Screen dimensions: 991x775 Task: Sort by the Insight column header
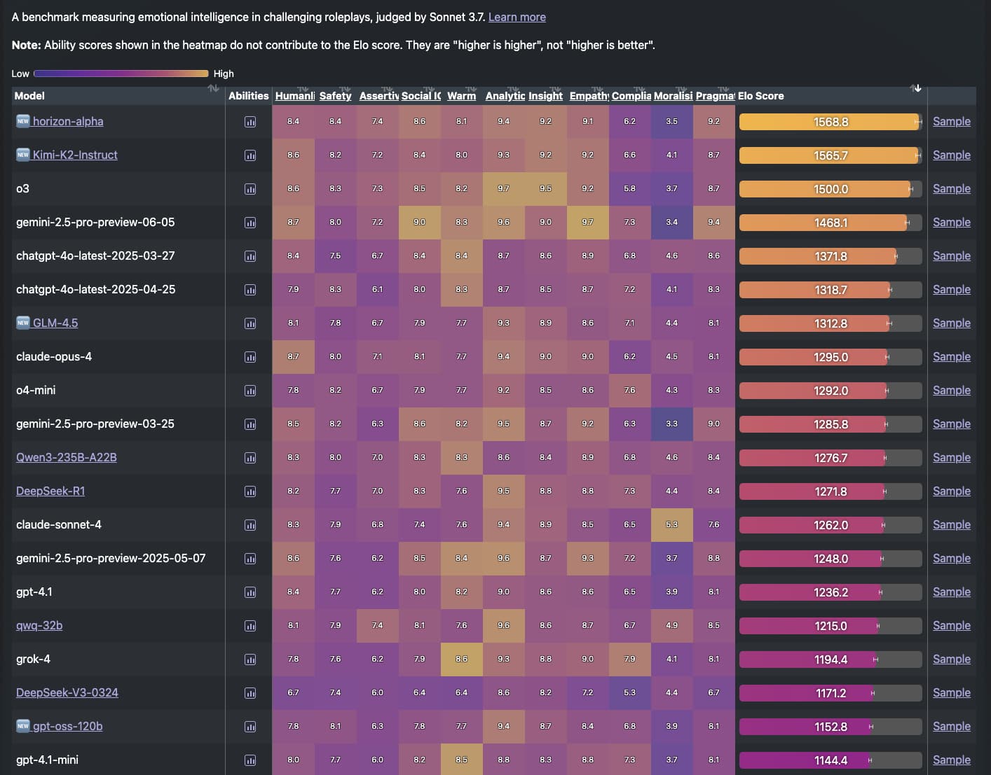click(x=545, y=96)
